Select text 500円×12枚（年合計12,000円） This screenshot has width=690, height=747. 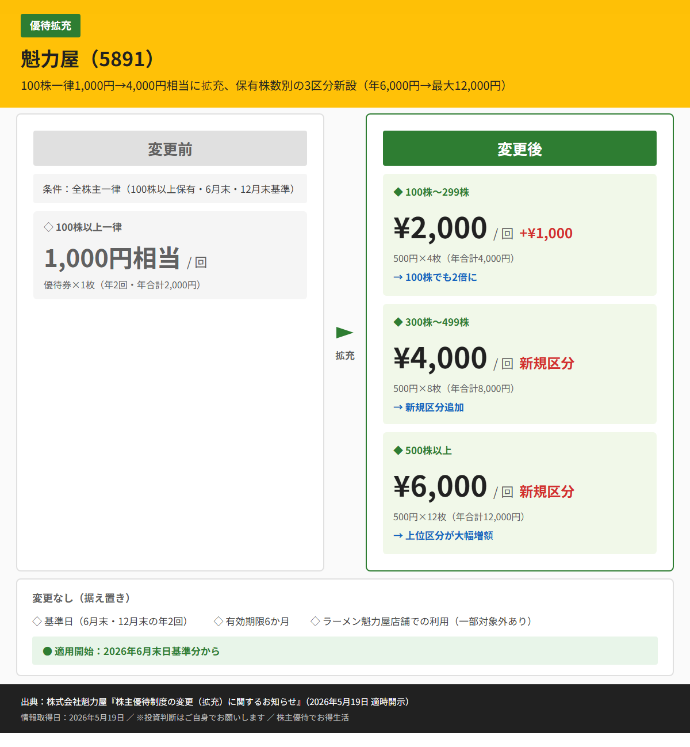pos(459,517)
